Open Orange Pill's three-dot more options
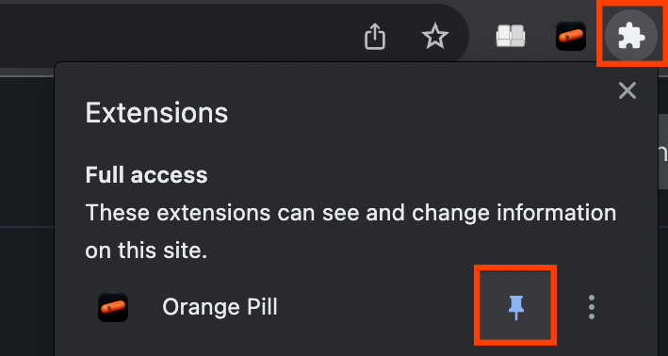Screen dimensions: 668x356 tap(592, 307)
